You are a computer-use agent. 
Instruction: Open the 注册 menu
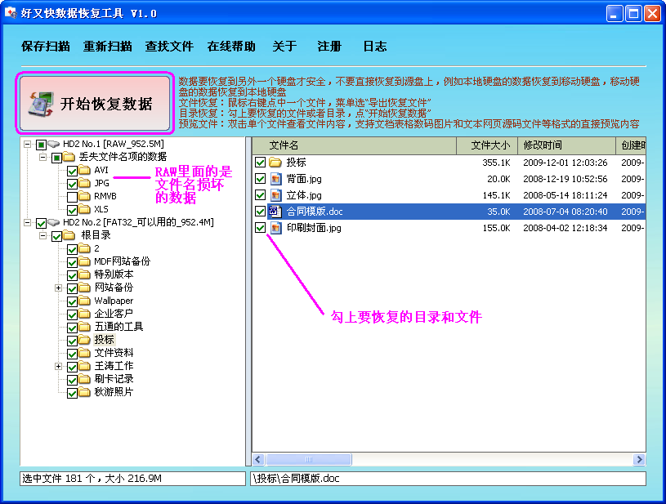coord(329,47)
